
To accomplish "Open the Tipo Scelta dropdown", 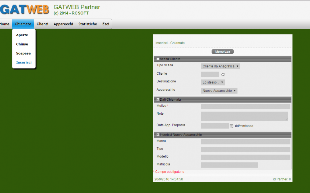I will click(220, 66).
